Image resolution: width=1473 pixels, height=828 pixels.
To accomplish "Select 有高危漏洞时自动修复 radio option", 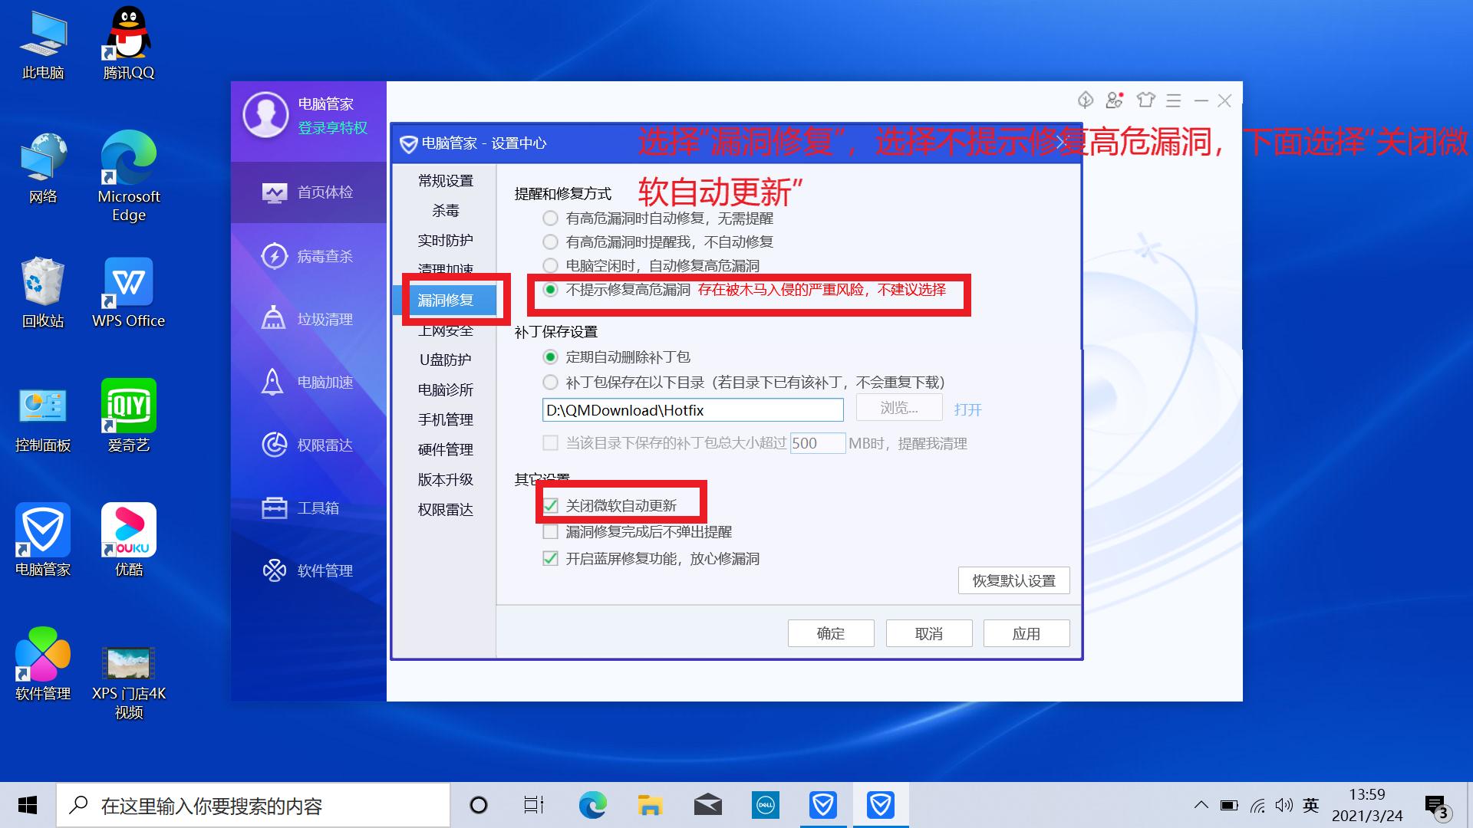I will click(x=550, y=218).
